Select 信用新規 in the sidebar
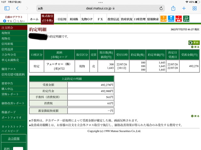This screenshot has width=201, height=150. pyautogui.click(x=7, y=44)
